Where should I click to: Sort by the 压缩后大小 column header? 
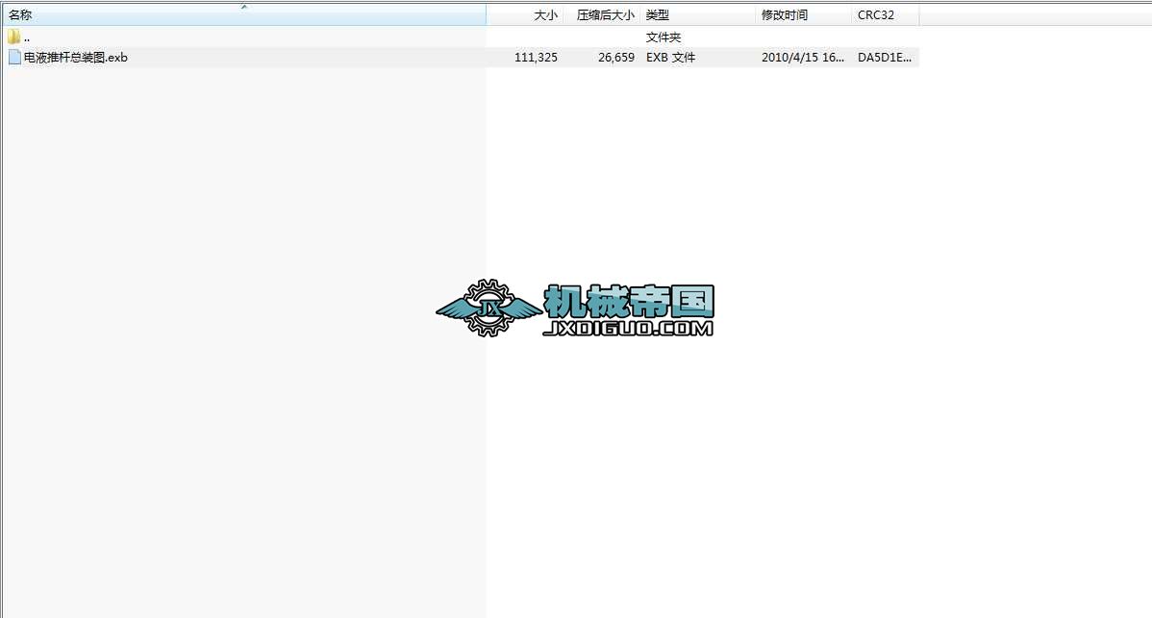point(603,14)
